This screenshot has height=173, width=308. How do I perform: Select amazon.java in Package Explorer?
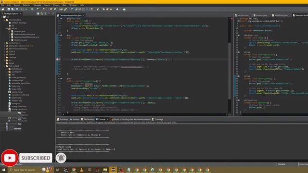click(18, 31)
